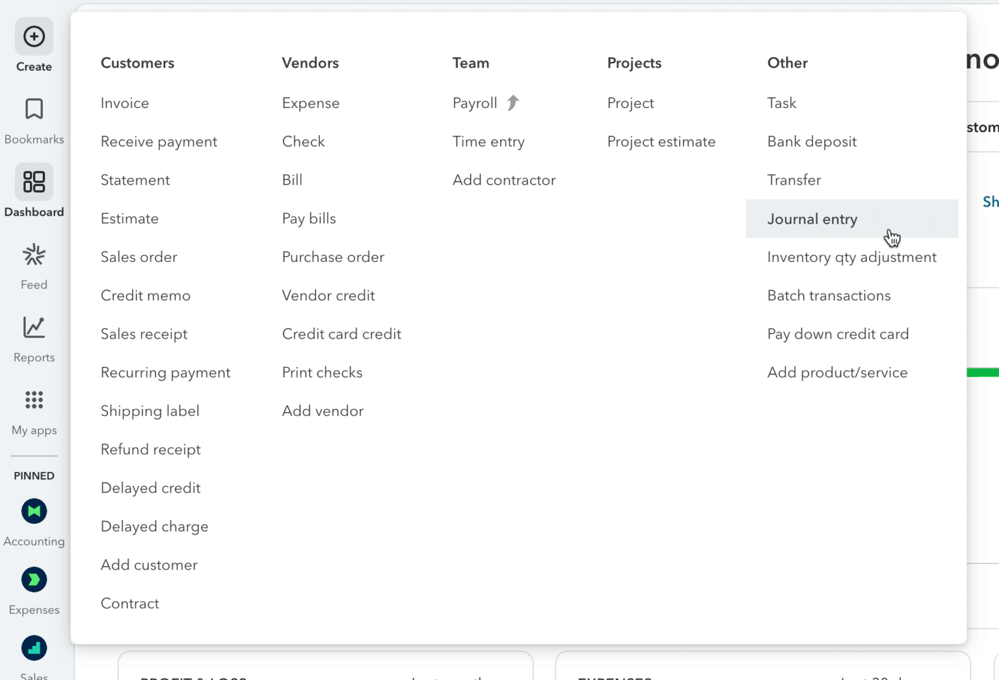Select Journal entry under Other
Image resolution: width=999 pixels, height=680 pixels.
click(812, 219)
